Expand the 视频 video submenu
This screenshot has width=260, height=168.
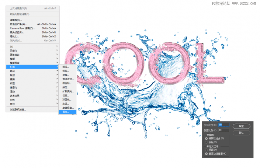click(x=33, y=75)
